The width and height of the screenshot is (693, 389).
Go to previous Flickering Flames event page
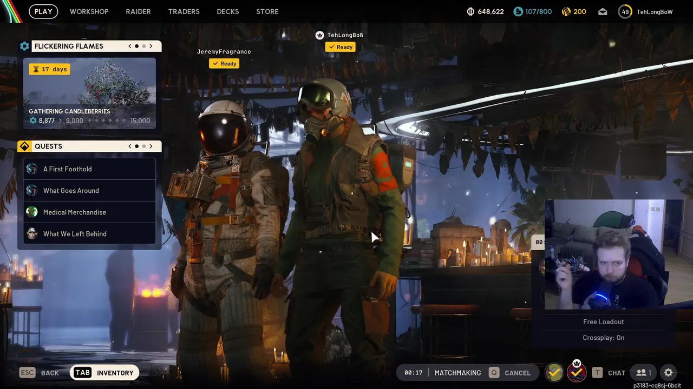pos(130,46)
